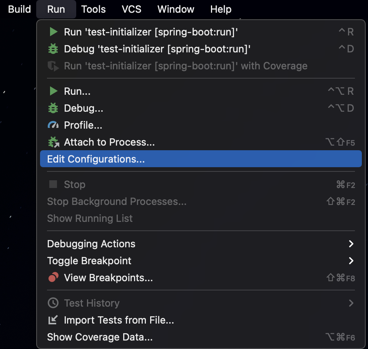Select Edit Configurations... entry
This screenshot has width=368, height=349.
click(201, 159)
